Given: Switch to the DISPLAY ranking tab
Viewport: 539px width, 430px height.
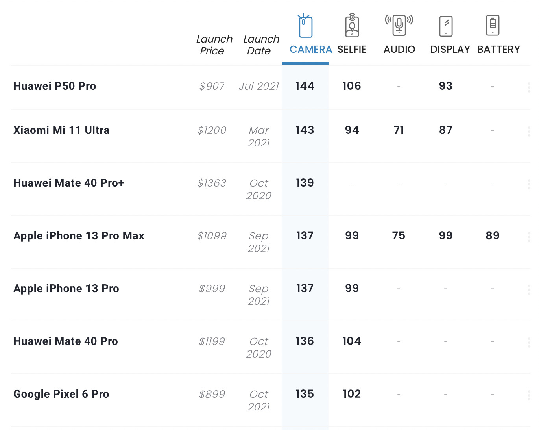Looking at the screenshot, I should pyautogui.click(x=450, y=49).
